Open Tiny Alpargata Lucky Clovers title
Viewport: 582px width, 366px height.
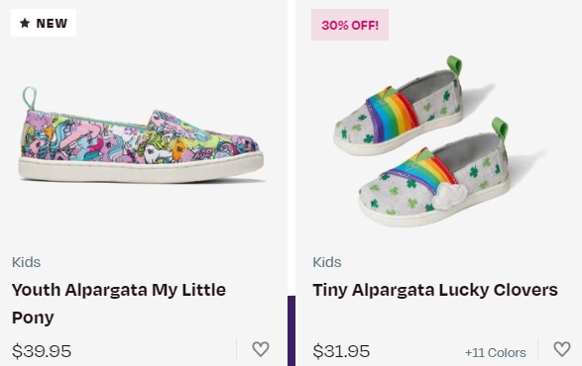click(435, 290)
